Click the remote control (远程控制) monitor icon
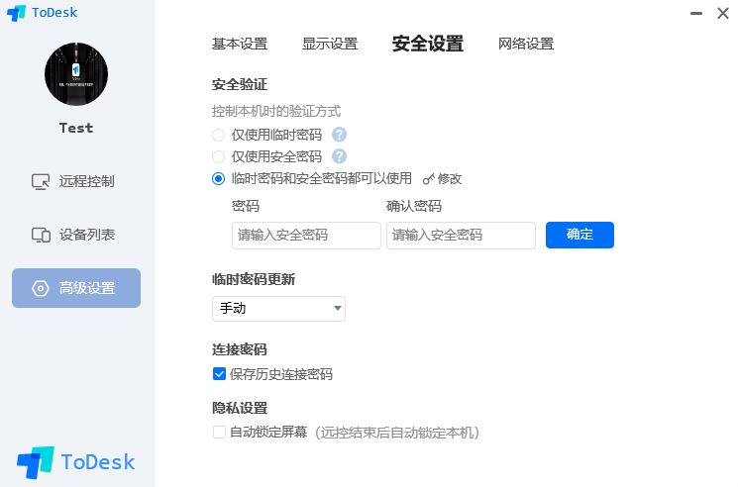738x487 pixels. click(x=41, y=181)
